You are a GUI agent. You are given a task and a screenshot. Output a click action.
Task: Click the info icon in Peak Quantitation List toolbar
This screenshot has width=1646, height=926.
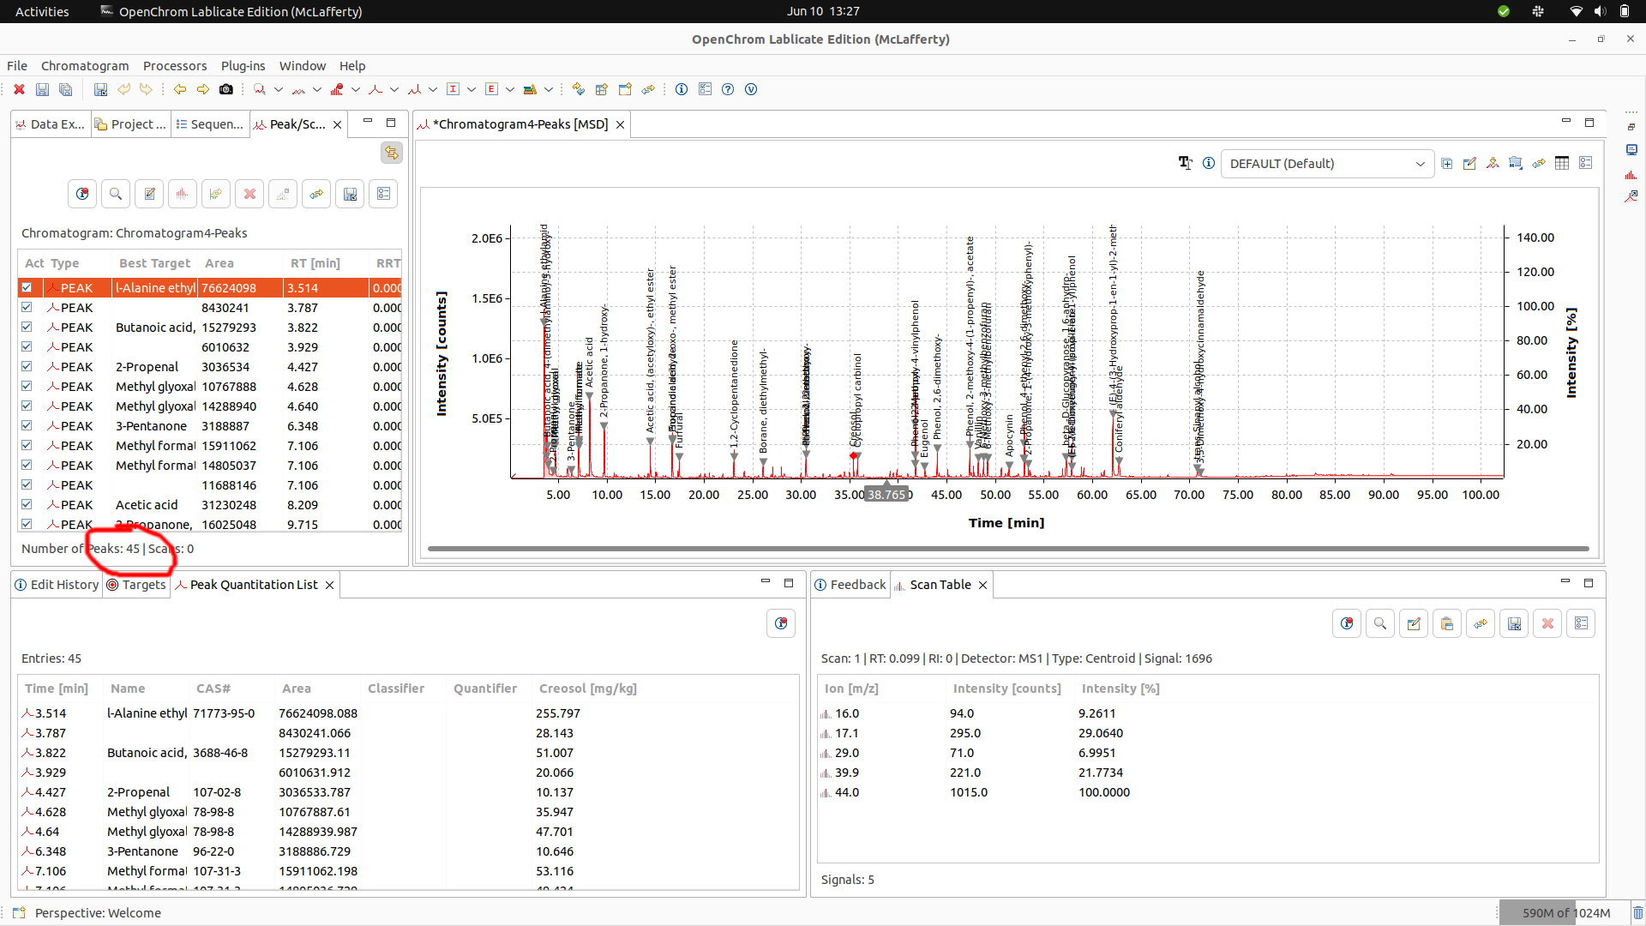(x=781, y=623)
